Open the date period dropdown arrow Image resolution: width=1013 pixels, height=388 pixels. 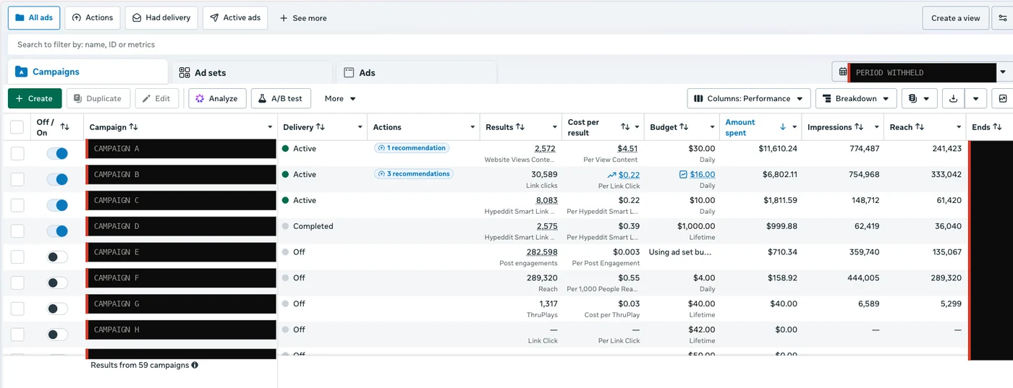1003,72
